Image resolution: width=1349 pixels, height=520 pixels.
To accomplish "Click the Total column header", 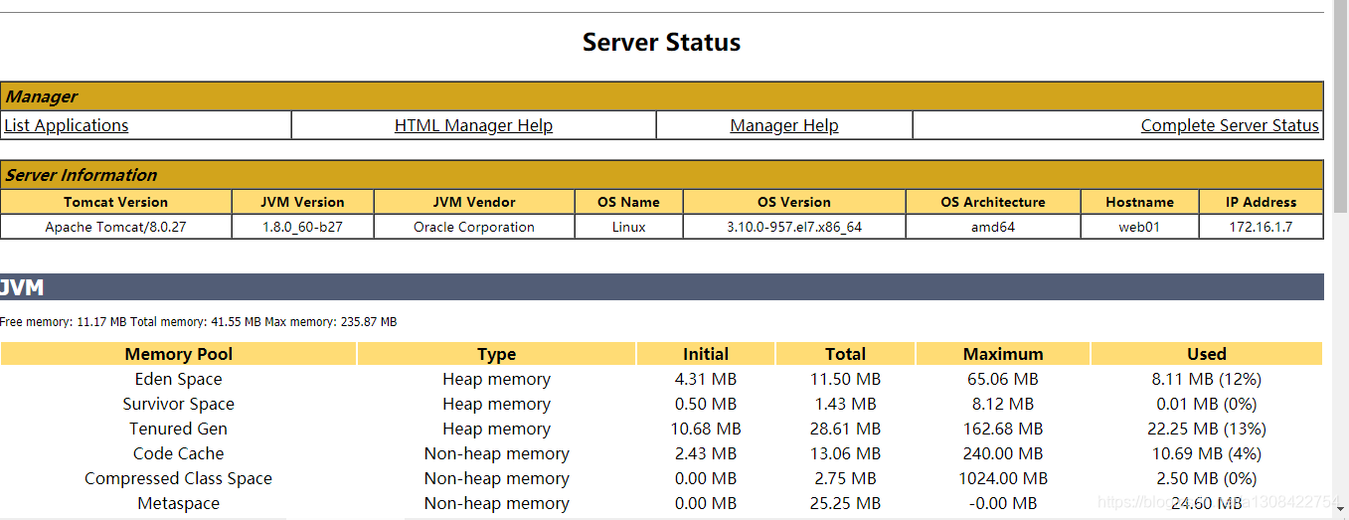I will tap(845, 354).
